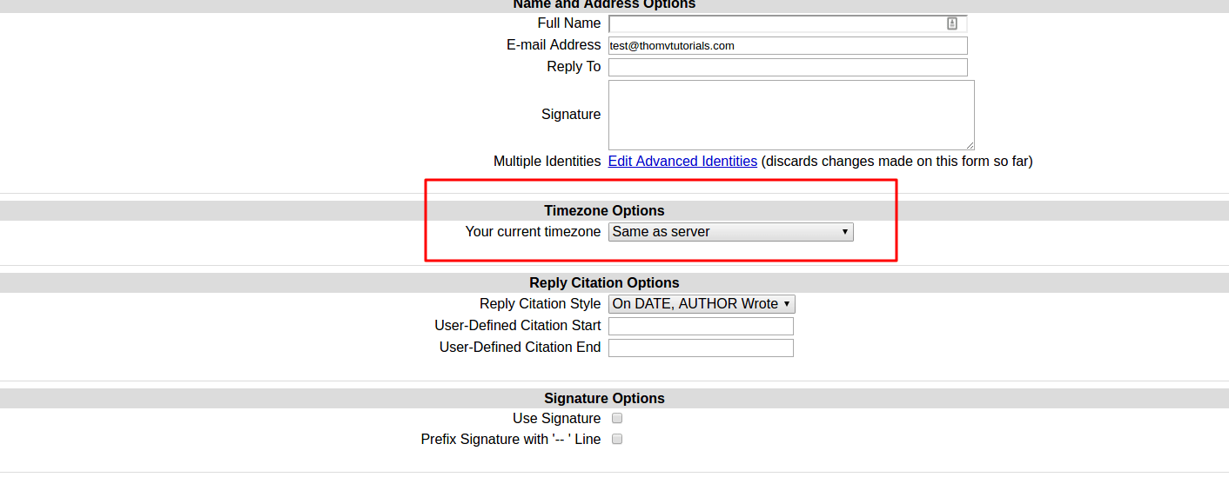
Task: Click the Timezone Options section header
Action: (604, 210)
